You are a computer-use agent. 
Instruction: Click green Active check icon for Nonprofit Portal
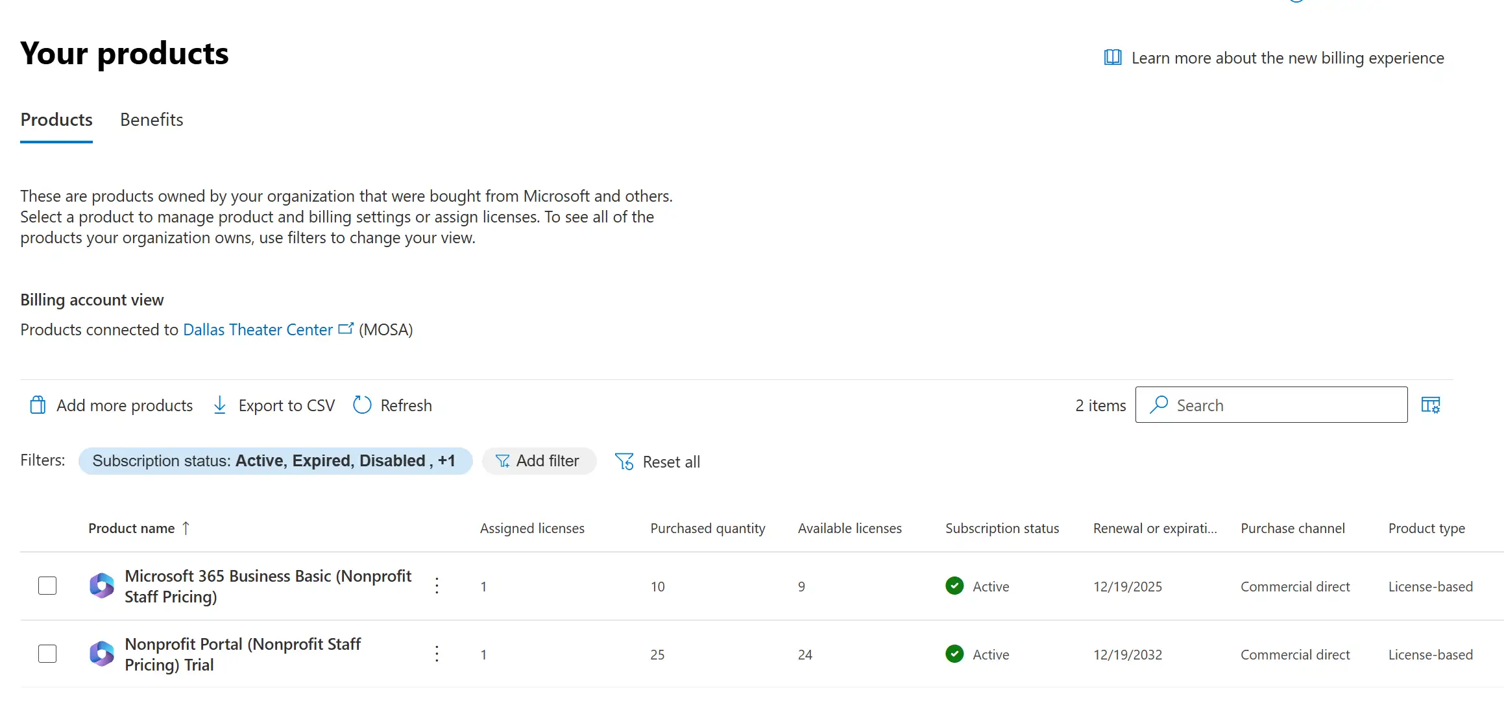954,654
